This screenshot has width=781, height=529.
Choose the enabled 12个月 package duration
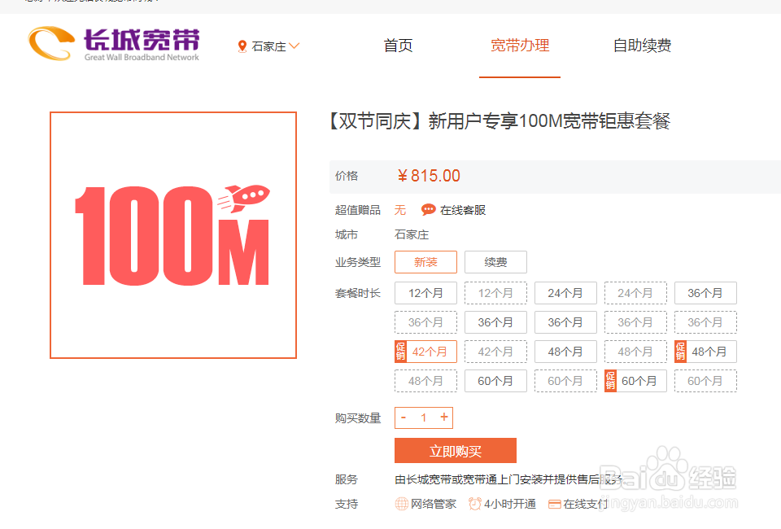tap(425, 293)
